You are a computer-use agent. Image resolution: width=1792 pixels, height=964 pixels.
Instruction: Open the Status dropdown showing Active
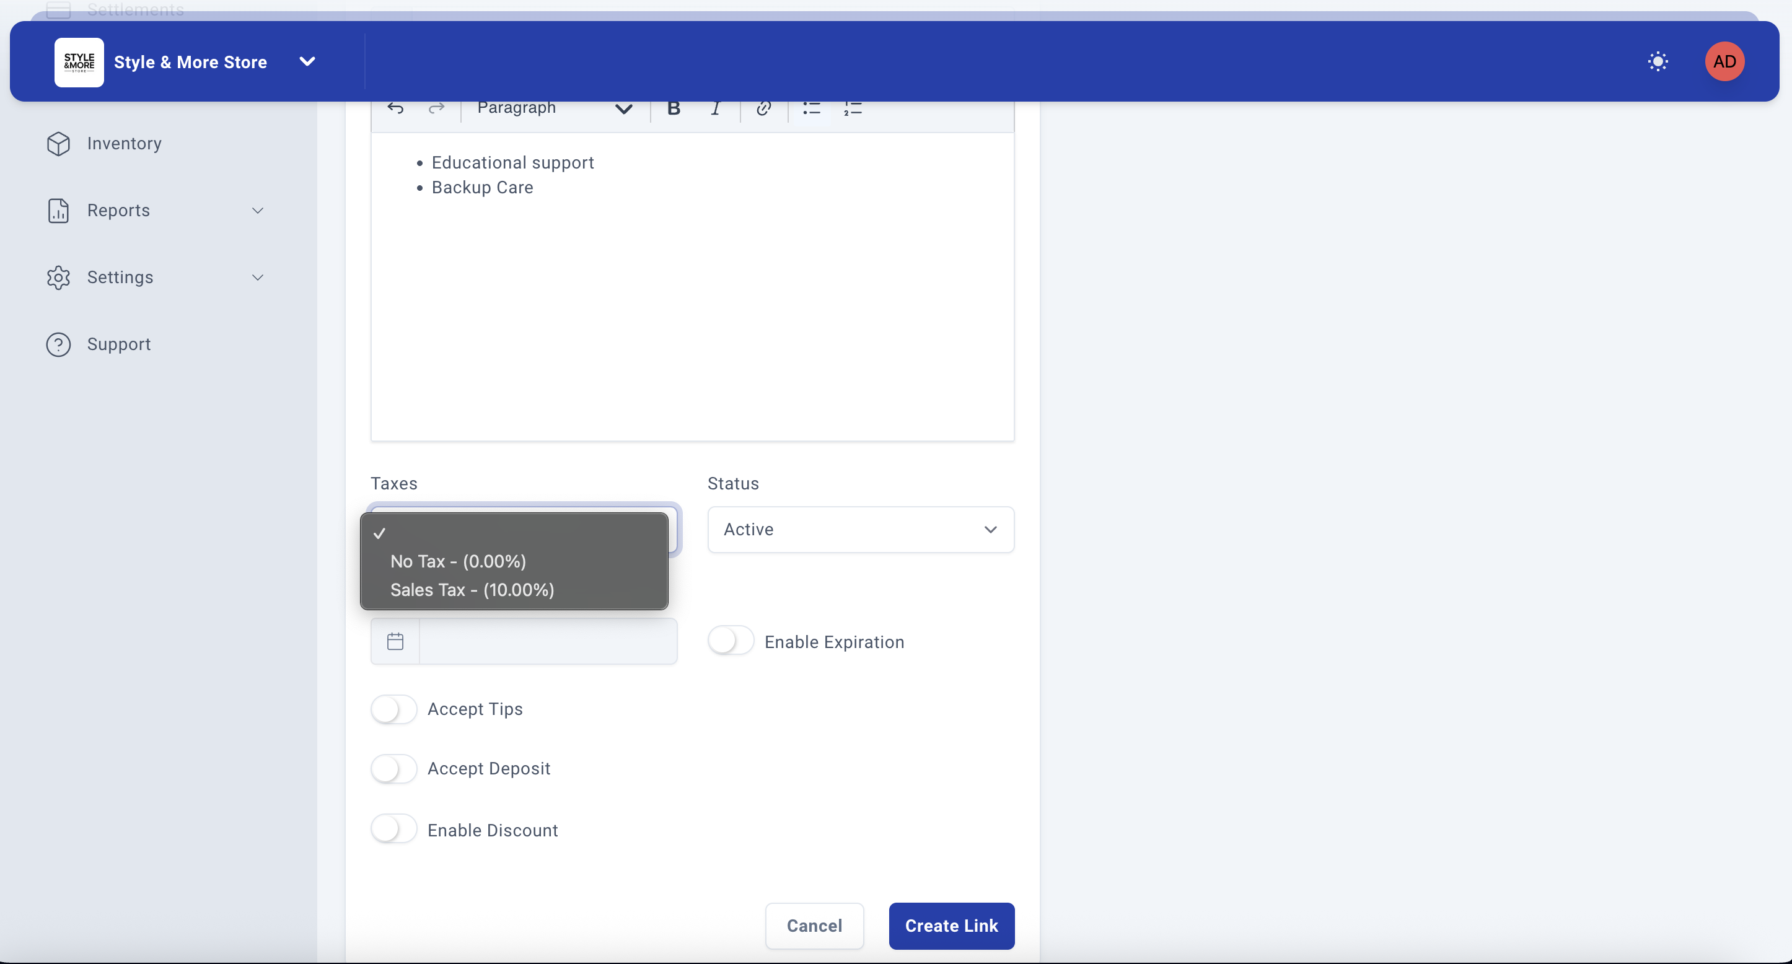click(x=860, y=530)
